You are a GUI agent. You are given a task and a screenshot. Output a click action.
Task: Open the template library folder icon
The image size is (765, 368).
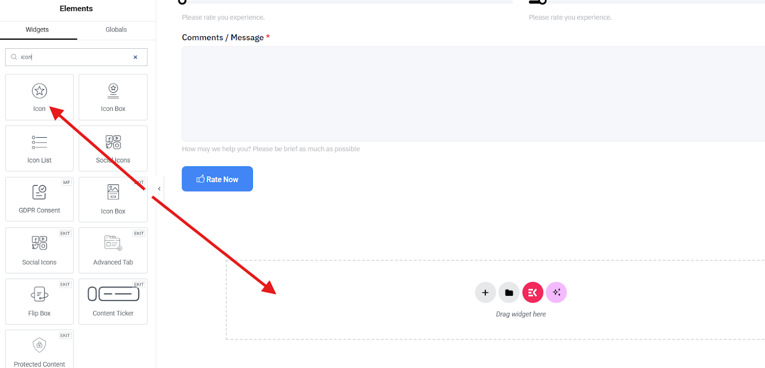[509, 292]
